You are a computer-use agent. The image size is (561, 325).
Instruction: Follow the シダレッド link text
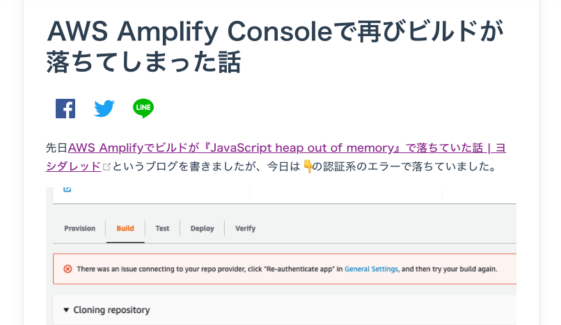click(73, 166)
